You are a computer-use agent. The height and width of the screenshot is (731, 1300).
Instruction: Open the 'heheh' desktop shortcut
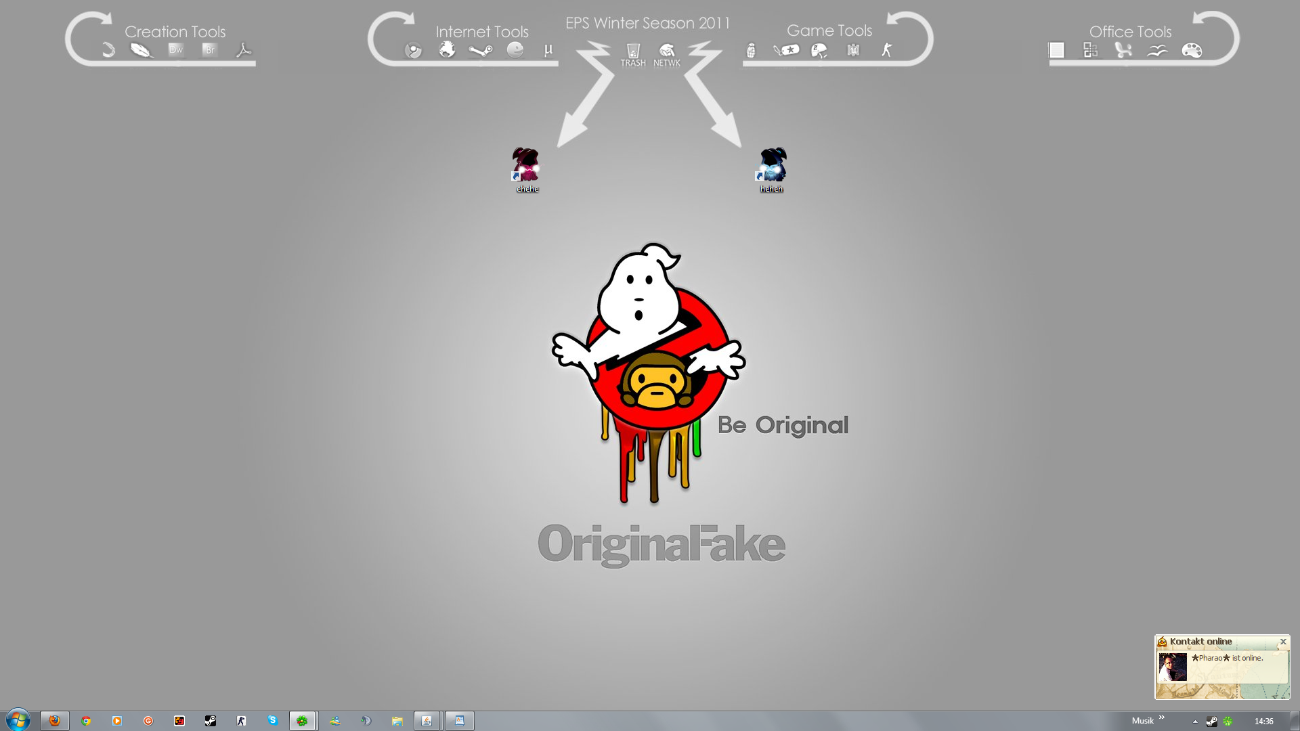772,169
